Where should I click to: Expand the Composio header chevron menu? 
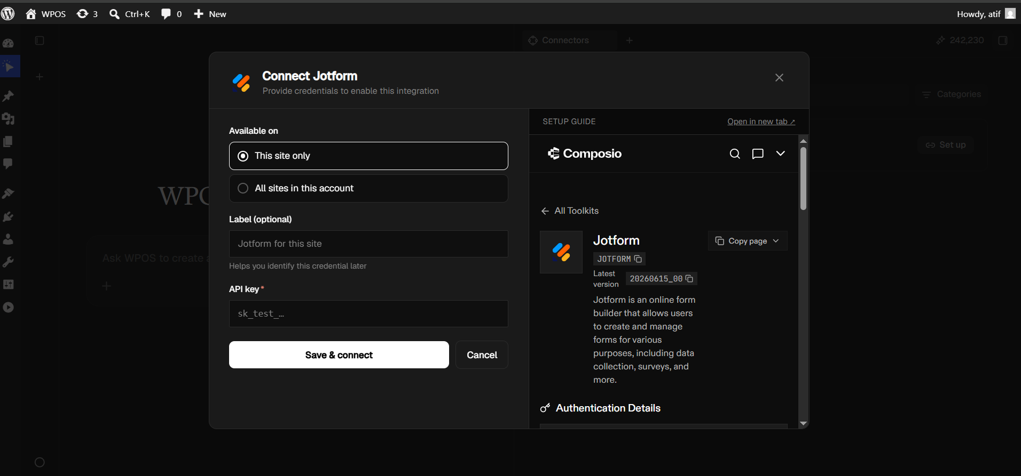pos(780,154)
